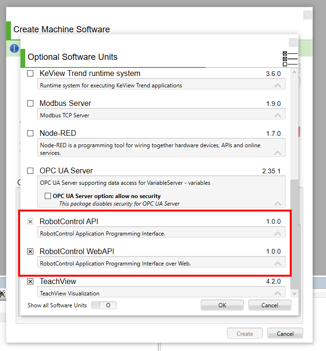Click the software units list scrollbar thumb
326x351 pixels.
click(x=295, y=234)
